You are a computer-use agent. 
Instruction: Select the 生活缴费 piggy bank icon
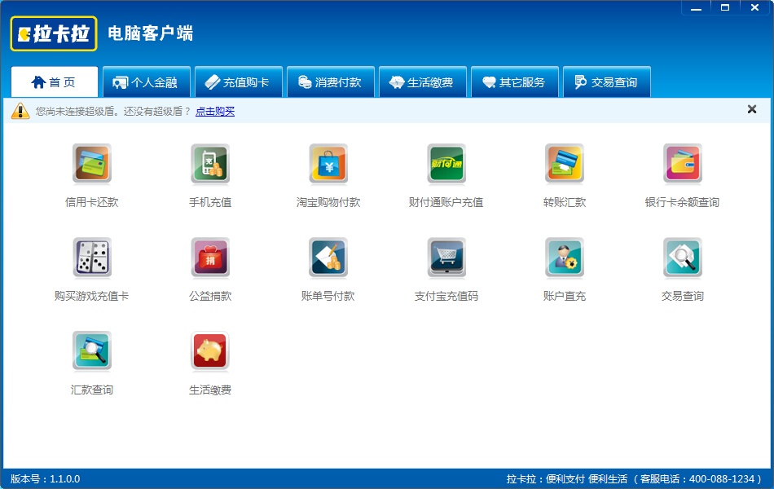210,350
